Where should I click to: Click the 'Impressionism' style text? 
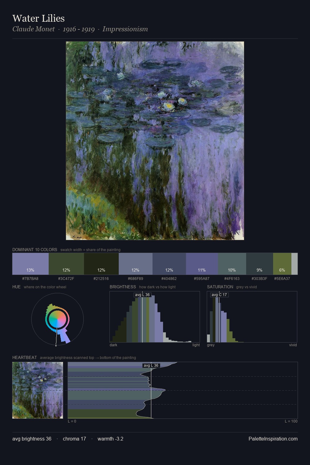click(125, 29)
